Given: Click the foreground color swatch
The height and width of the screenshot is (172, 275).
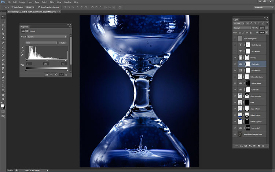Looking at the screenshot, I should click(x=2, y=106).
